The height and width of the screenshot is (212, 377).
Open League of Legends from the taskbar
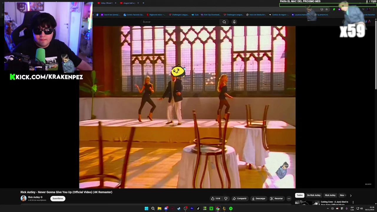click(x=224, y=208)
